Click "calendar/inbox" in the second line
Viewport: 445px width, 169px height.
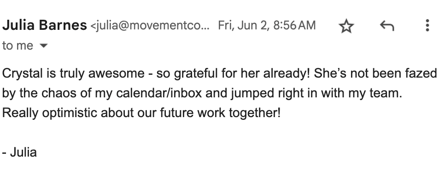click(159, 93)
